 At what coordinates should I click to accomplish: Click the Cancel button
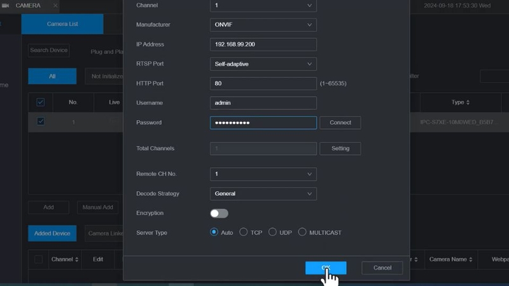coord(382,268)
